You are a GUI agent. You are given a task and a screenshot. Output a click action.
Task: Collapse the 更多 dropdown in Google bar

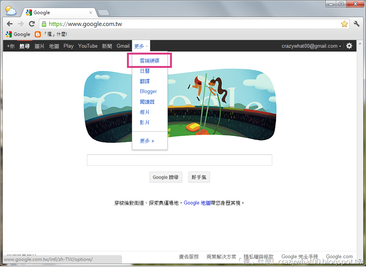coord(141,46)
